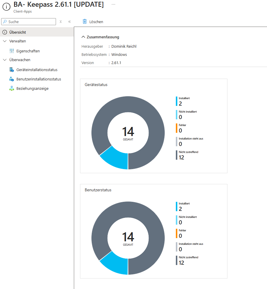Click Installation steht aus label under Benutzerstatus
The width and height of the screenshot is (267, 289).
point(191,244)
